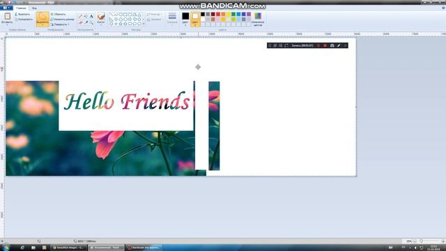Choose the Rounded rectangle shape
Viewport: 446px width, 251px height.
coord(130,15)
